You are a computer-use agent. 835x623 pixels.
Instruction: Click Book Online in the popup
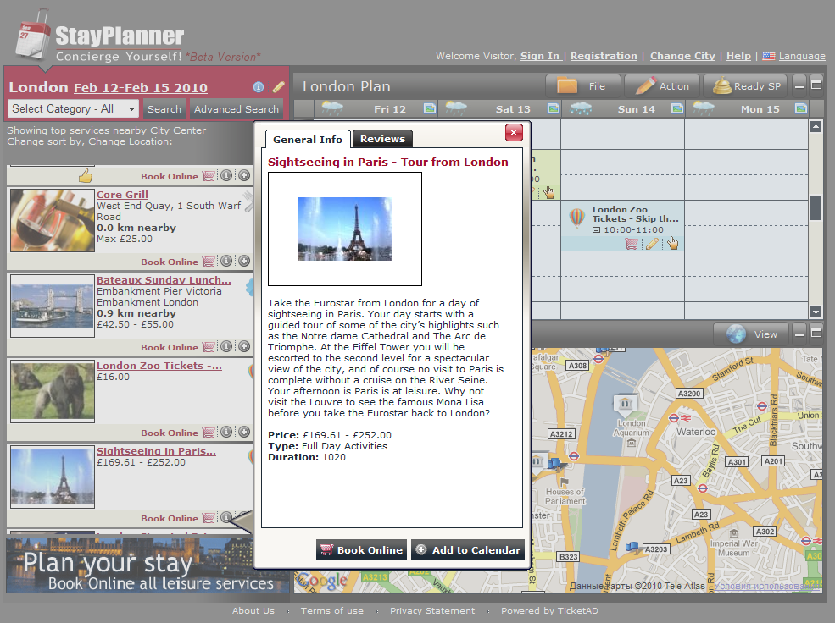coord(362,549)
